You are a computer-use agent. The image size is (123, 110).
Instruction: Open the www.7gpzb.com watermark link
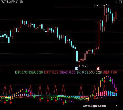click(x=94, y=106)
